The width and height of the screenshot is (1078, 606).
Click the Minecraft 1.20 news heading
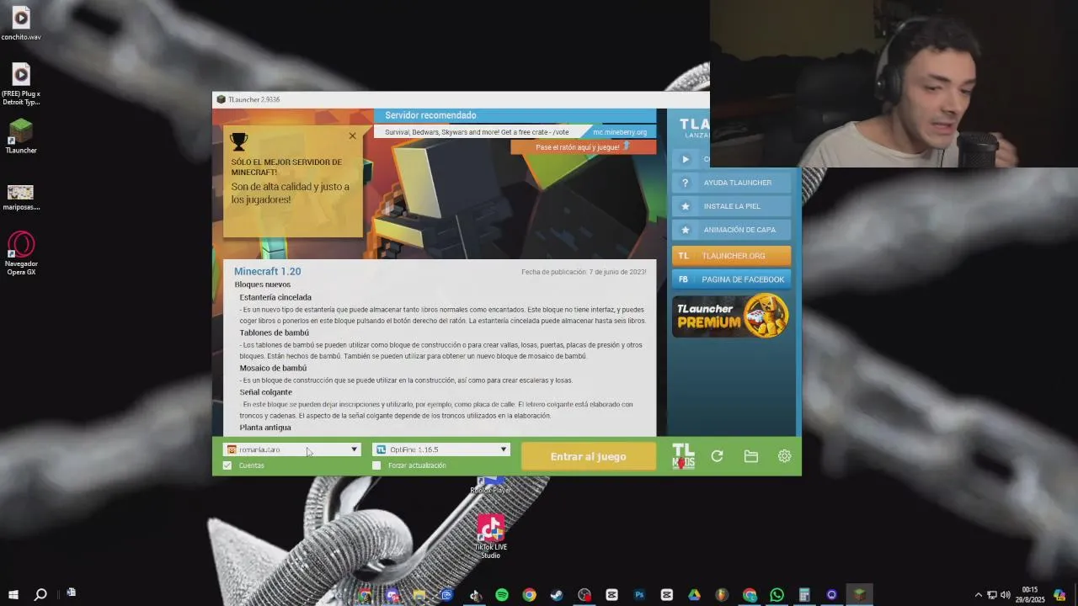click(x=267, y=271)
